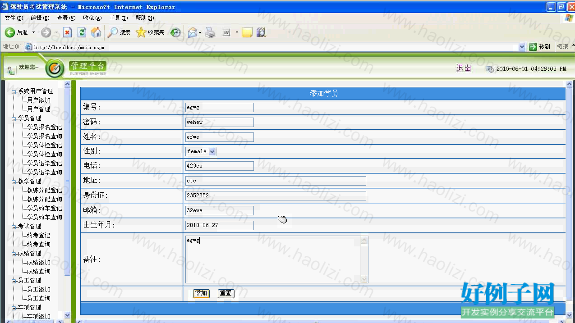This screenshot has width=575, height=323.
Task: Click the 链接 links toolbar label
Action: [x=562, y=47]
